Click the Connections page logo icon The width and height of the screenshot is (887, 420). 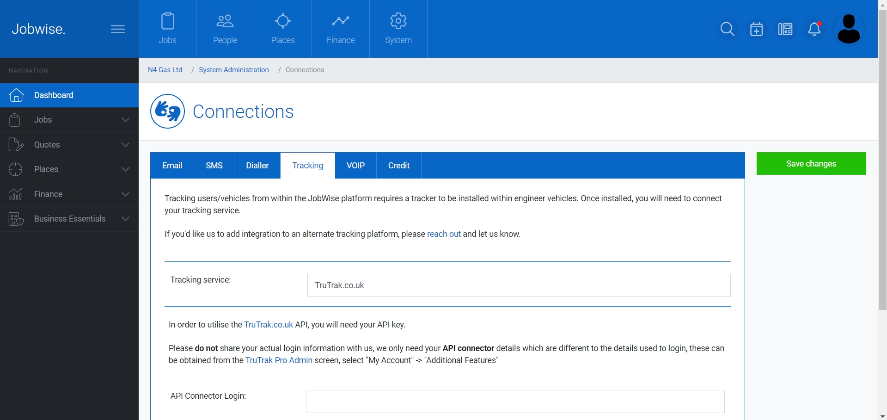tap(167, 111)
